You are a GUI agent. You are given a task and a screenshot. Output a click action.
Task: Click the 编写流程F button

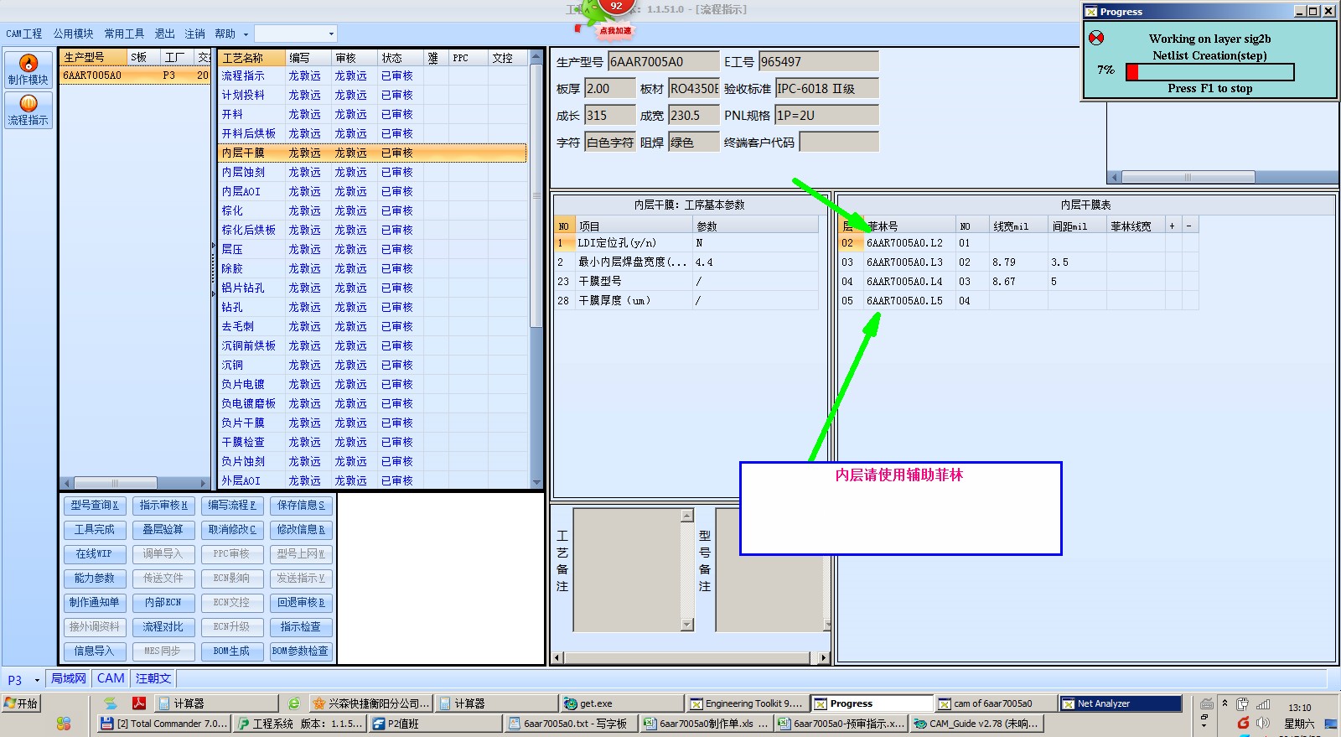(232, 505)
